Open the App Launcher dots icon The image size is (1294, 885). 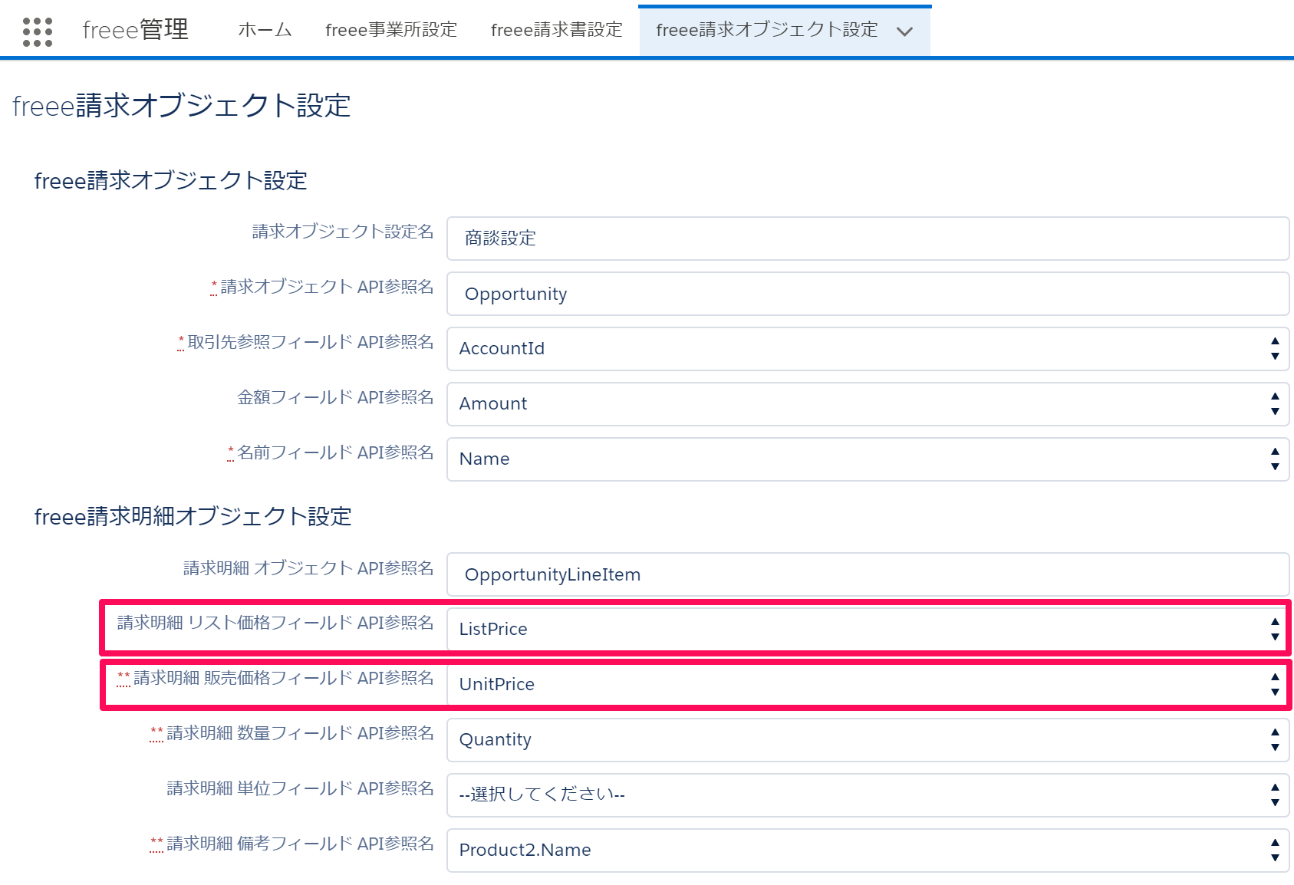(38, 31)
